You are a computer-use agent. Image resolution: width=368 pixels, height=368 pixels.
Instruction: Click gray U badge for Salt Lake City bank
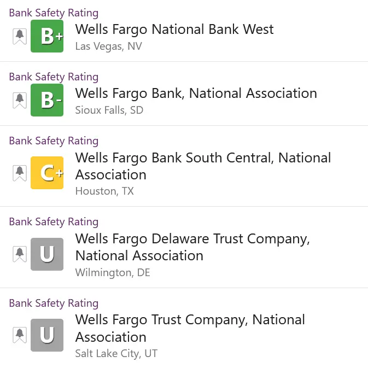click(47, 335)
